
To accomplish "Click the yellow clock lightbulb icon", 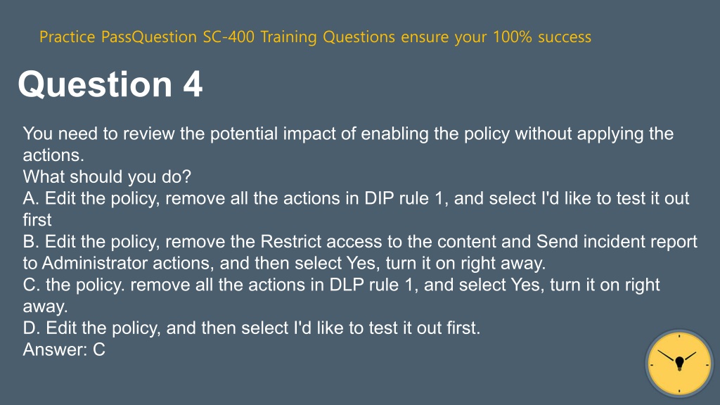I will coord(679,364).
